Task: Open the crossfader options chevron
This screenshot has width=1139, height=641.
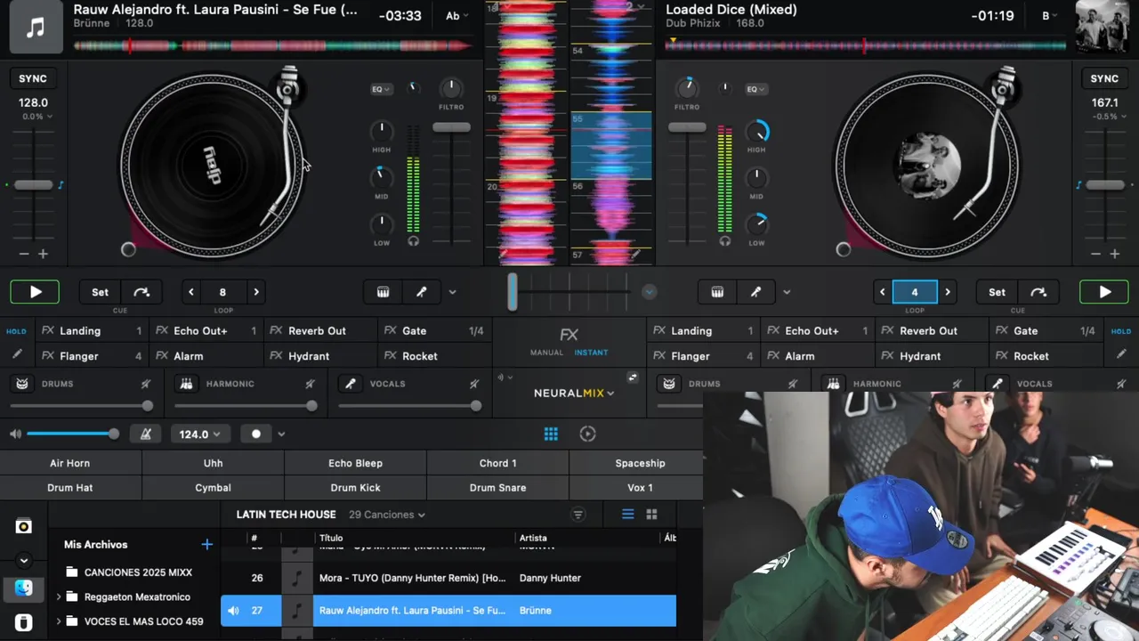Action: pyautogui.click(x=650, y=292)
